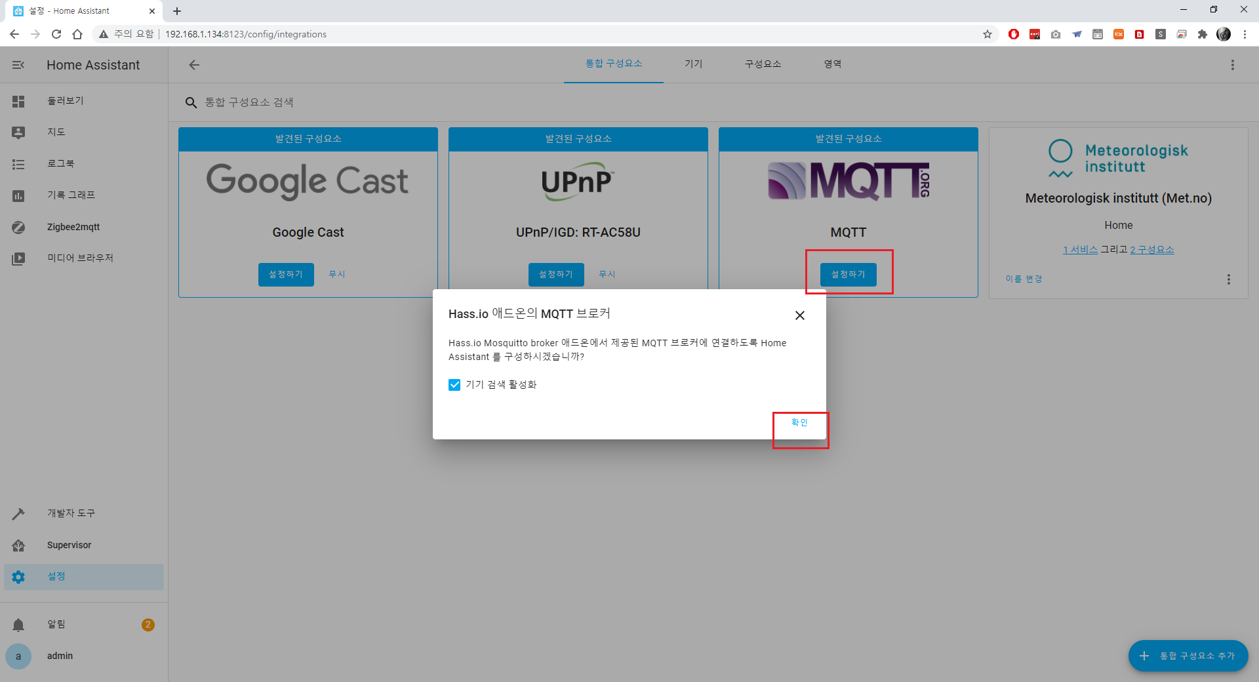1259x682 pixels.
Task: Open the 기록 그래프 history page
Action: [84, 195]
